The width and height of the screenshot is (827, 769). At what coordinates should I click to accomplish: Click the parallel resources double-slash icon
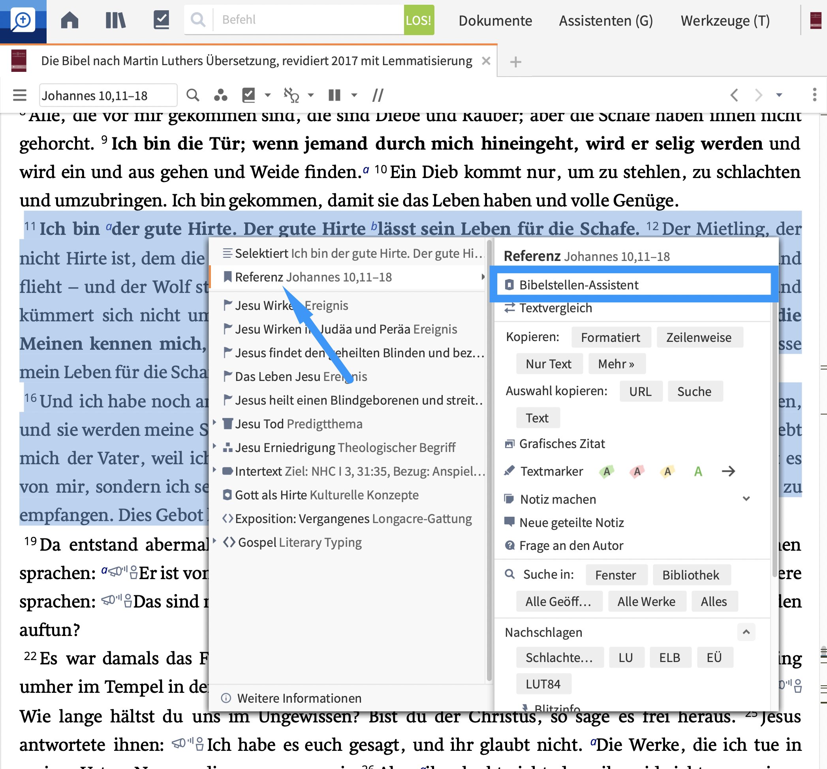(378, 95)
